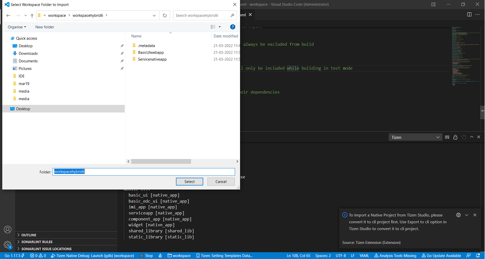Open the Tizen output channel dropdown
Screen dimensions: 485x259
point(415,137)
